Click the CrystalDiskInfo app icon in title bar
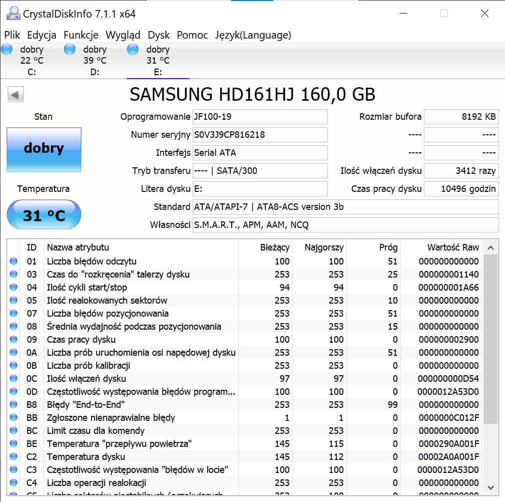This screenshot has height=502, width=505. pyautogui.click(x=13, y=14)
